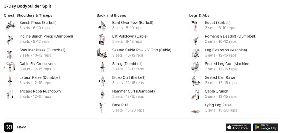Click the Squat (Barbell) exercise icon
The width and height of the screenshot is (282, 133).
pyautogui.click(x=195, y=26)
